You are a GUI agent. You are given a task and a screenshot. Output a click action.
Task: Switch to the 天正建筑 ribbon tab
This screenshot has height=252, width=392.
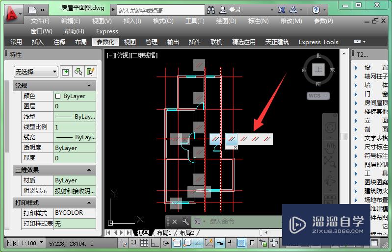pyautogui.click(x=277, y=42)
